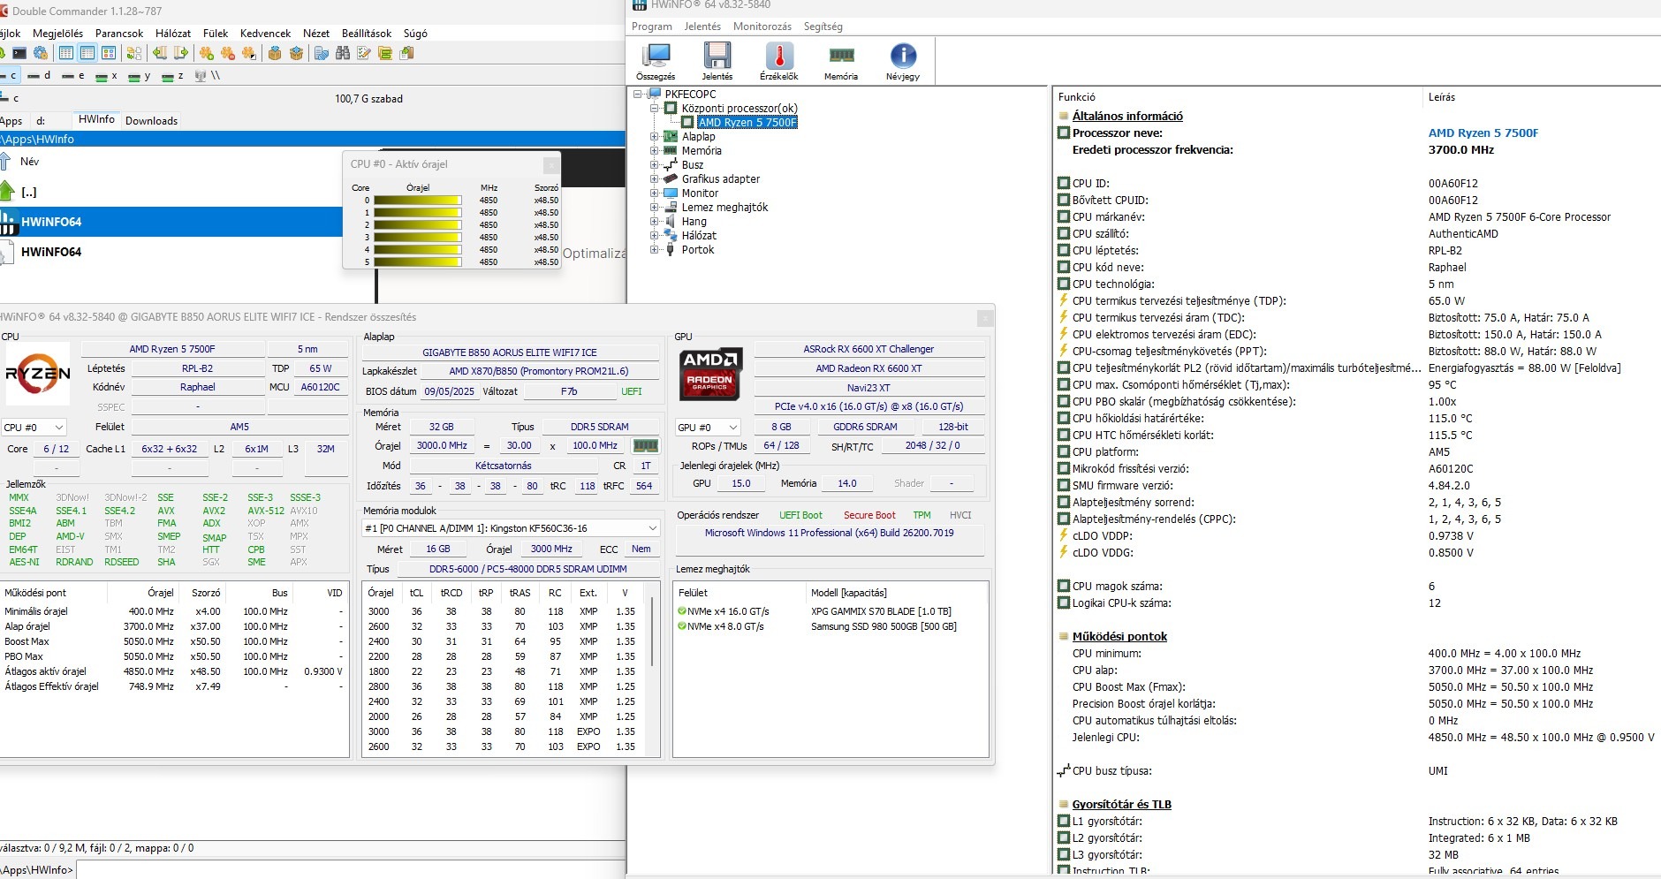Open the memory module Kingston dropdown

click(x=511, y=528)
